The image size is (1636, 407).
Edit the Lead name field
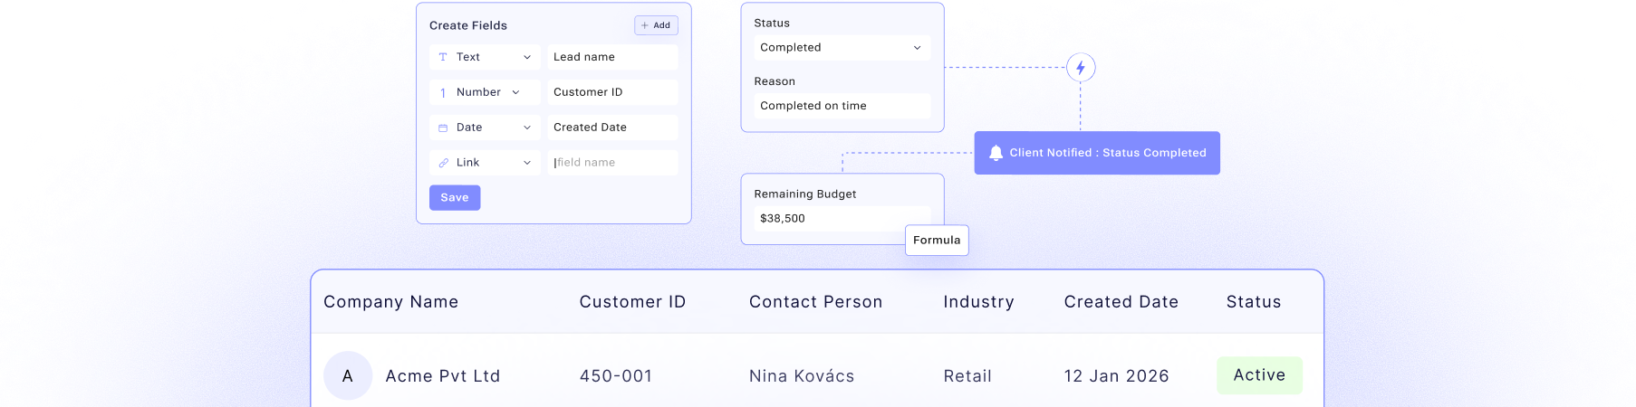coord(612,57)
